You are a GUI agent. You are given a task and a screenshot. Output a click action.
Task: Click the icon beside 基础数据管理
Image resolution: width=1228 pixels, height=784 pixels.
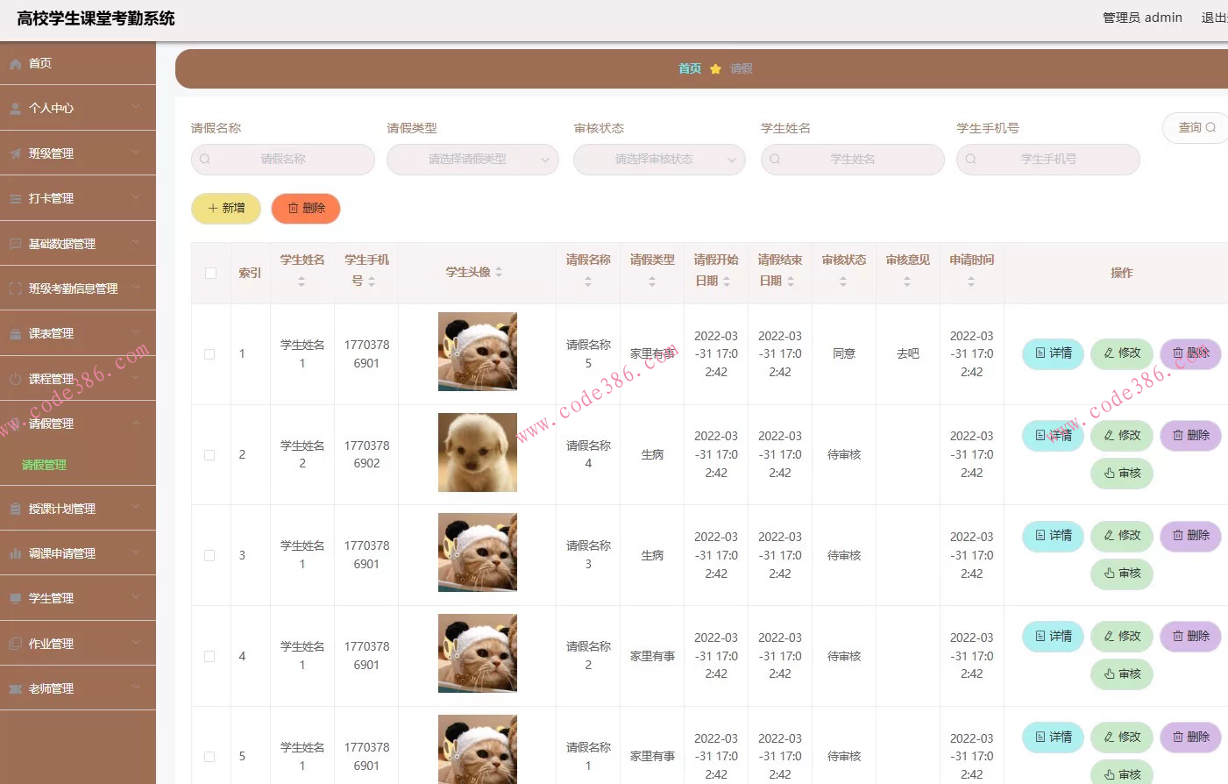coord(15,244)
